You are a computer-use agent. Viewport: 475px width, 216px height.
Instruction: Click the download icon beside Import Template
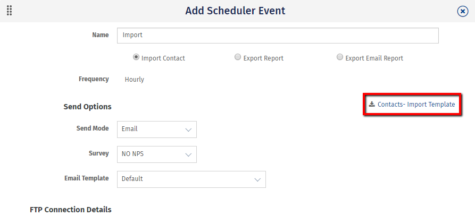(372, 105)
